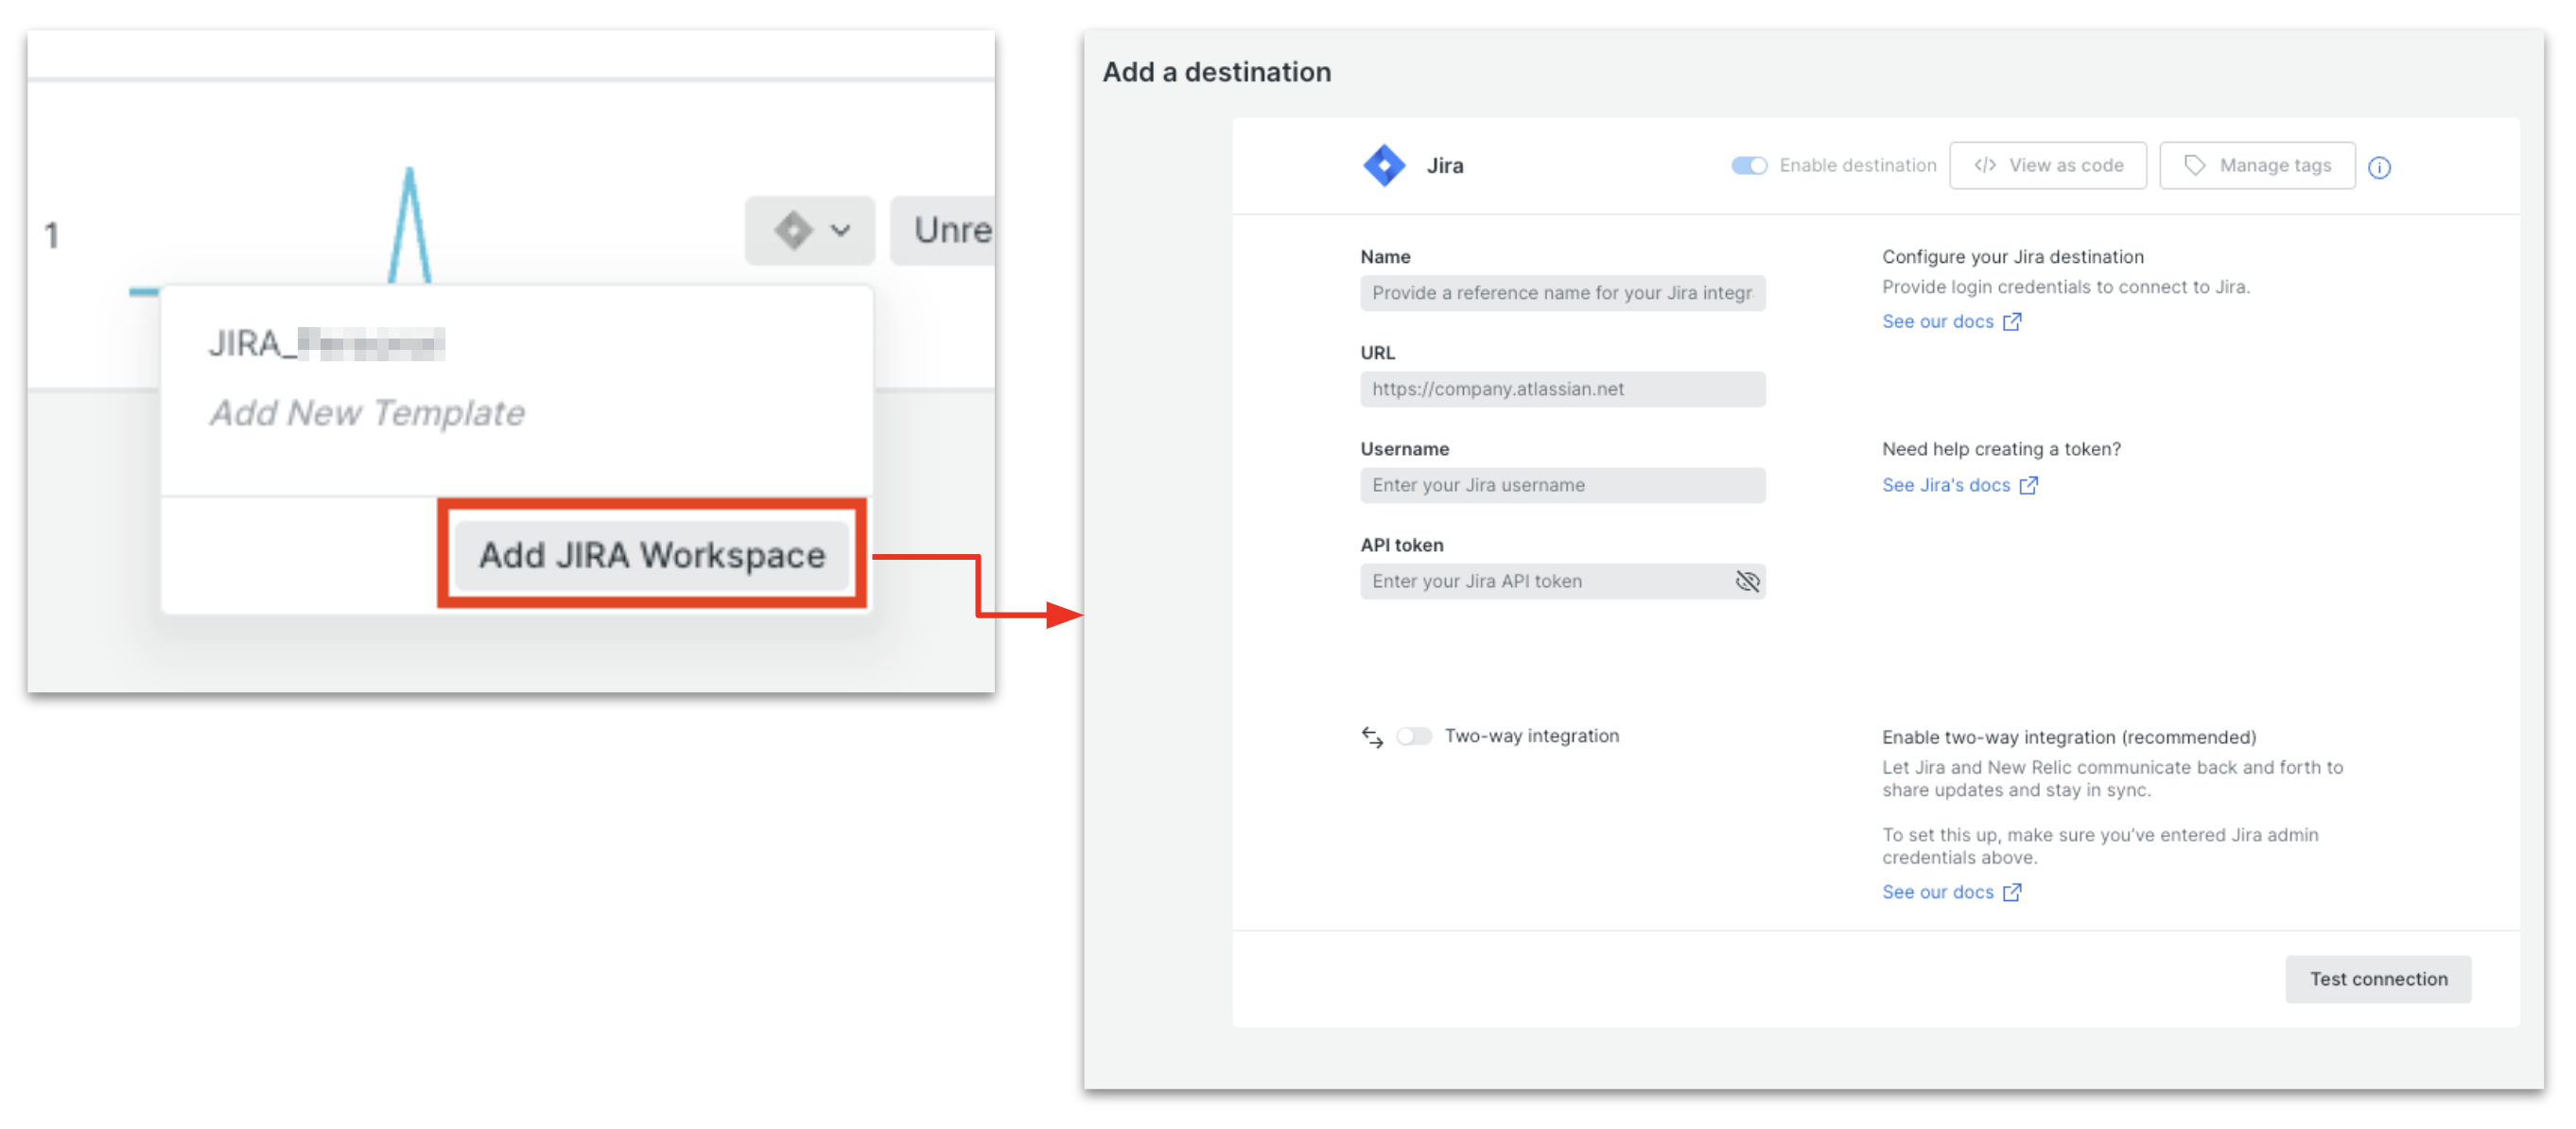The width and height of the screenshot is (2576, 1129).
Task: Click the two-way arrows icon
Action: click(1372, 738)
